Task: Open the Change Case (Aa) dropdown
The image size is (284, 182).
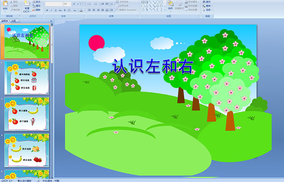Action: [x=75, y=10]
